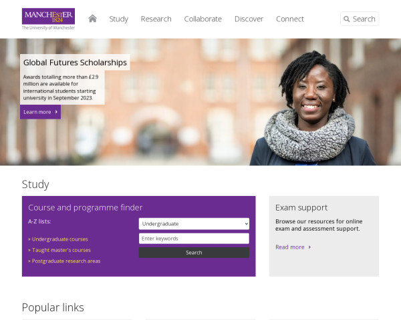
Task: Open the Discover menu
Action: point(249,19)
